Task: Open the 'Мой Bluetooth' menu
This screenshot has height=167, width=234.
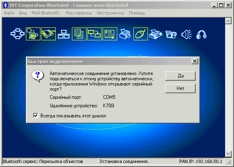Action: (46, 13)
